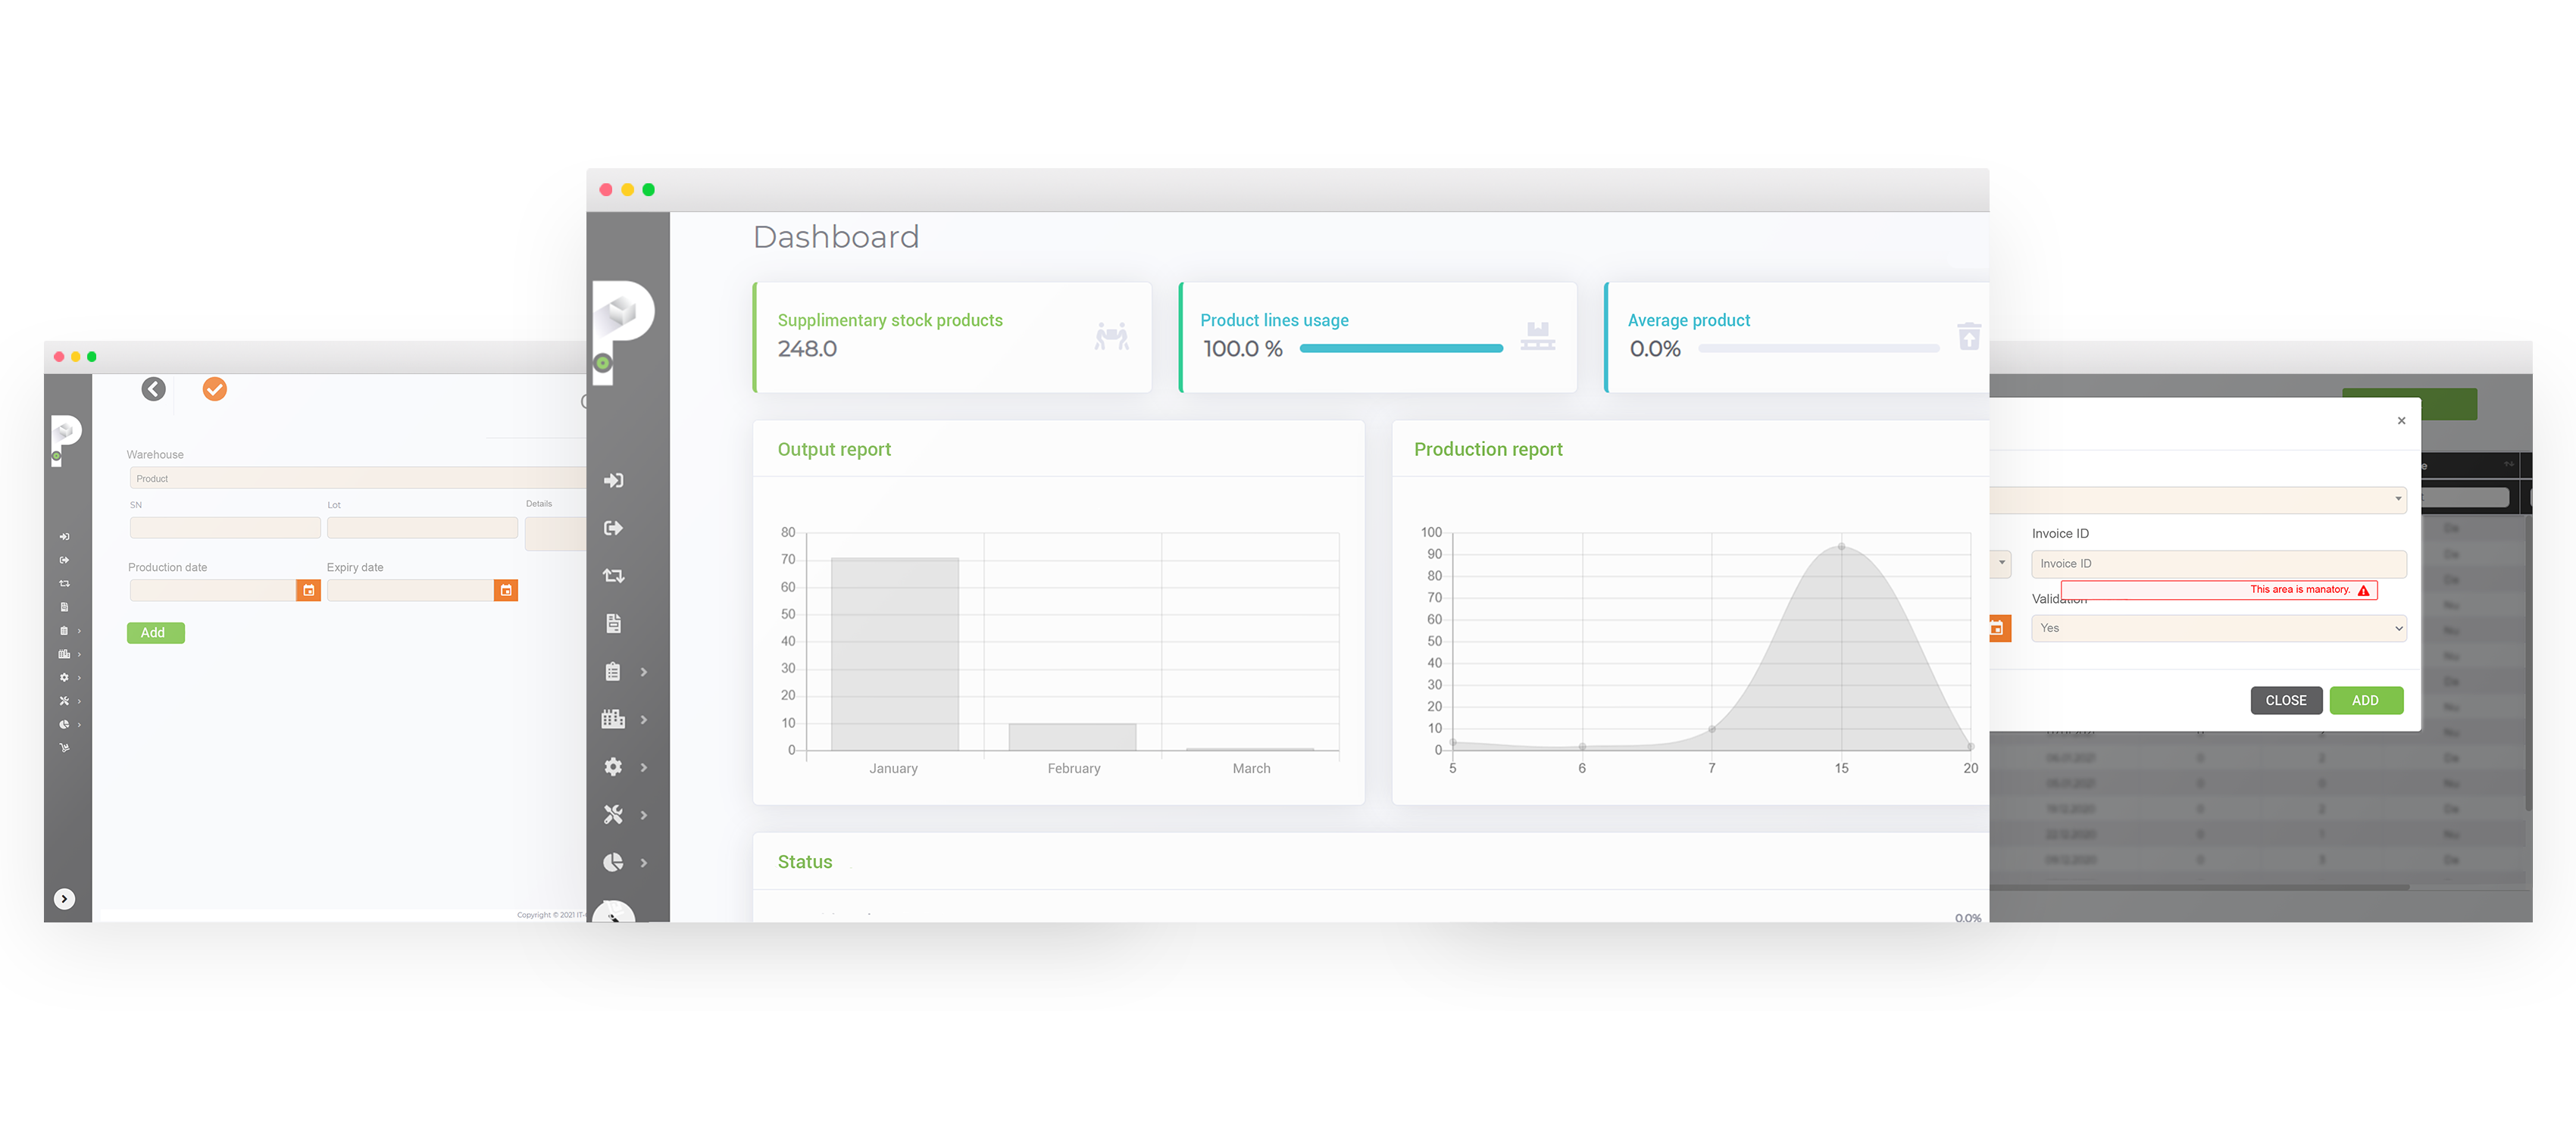Open the sign-in arrow icon in Dashboard sidebar

[613, 481]
